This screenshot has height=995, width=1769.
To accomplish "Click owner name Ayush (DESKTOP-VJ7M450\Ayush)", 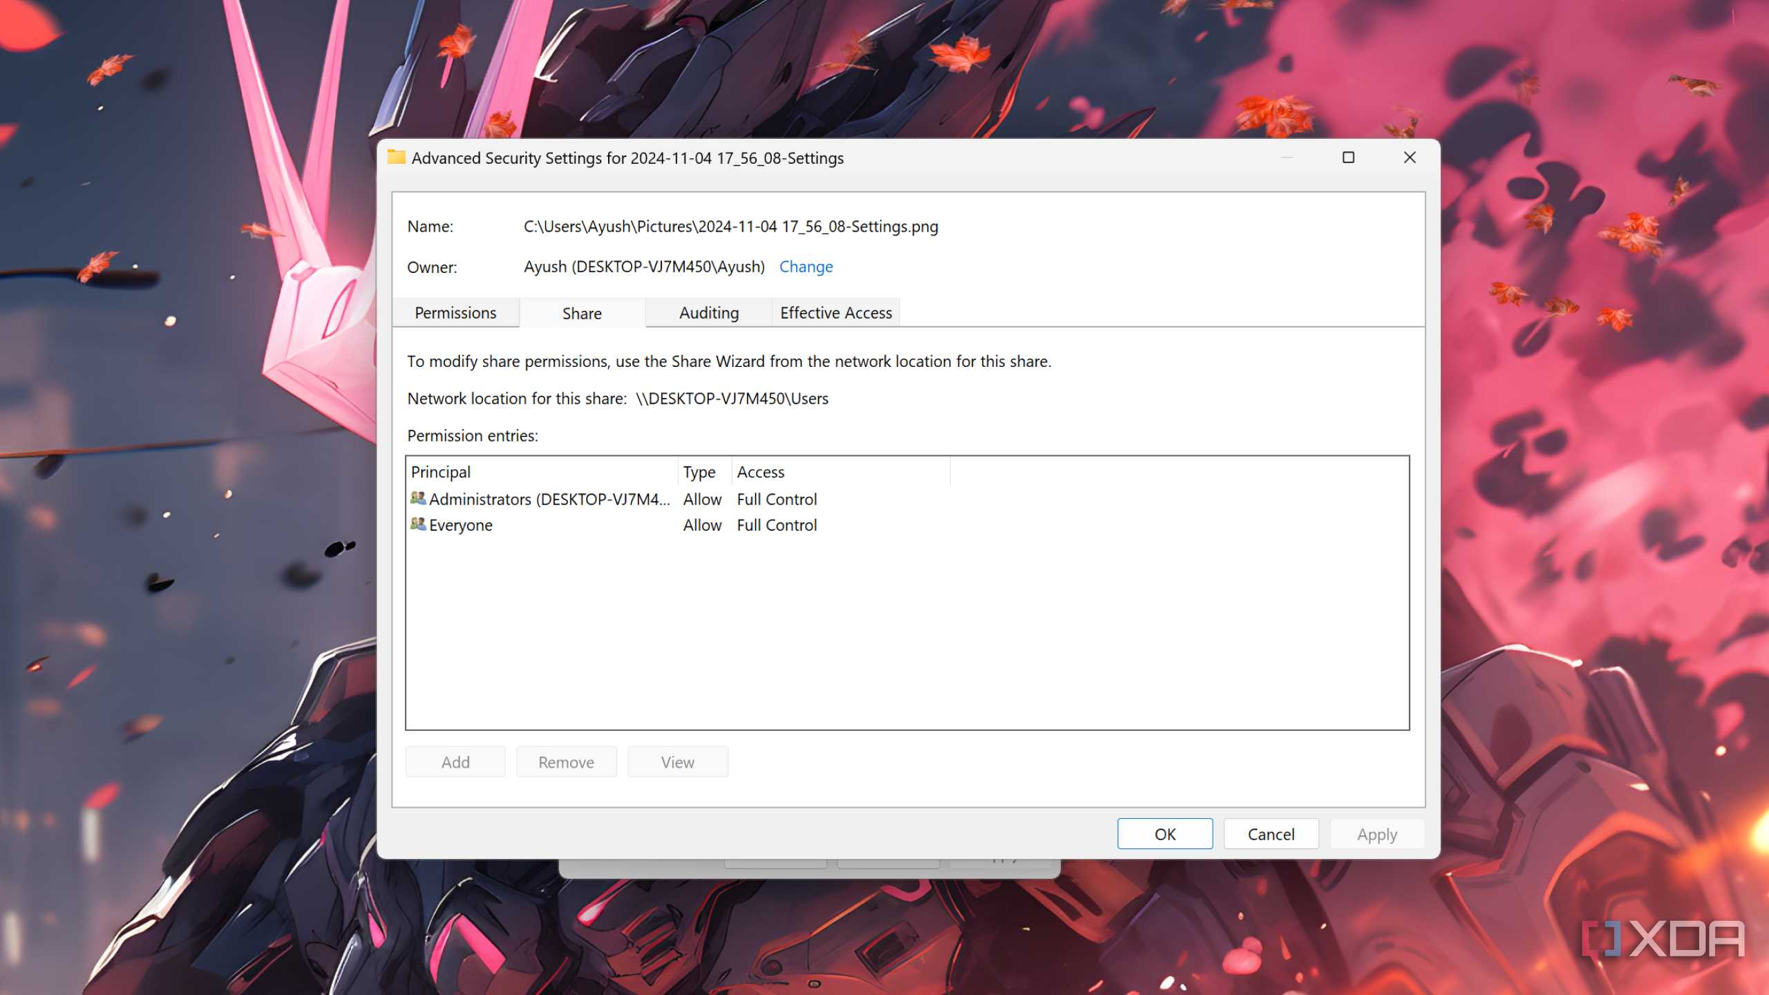I will click(x=644, y=267).
